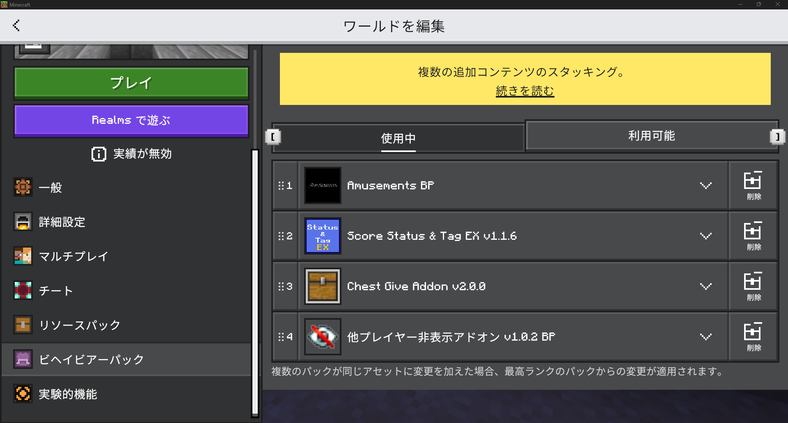Open the チート cheats section
Image resolution: width=788 pixels, height=423 pixels.
point(55,291)
